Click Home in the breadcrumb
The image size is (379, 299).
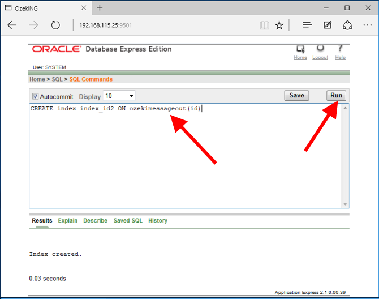[x=37, y=79]
